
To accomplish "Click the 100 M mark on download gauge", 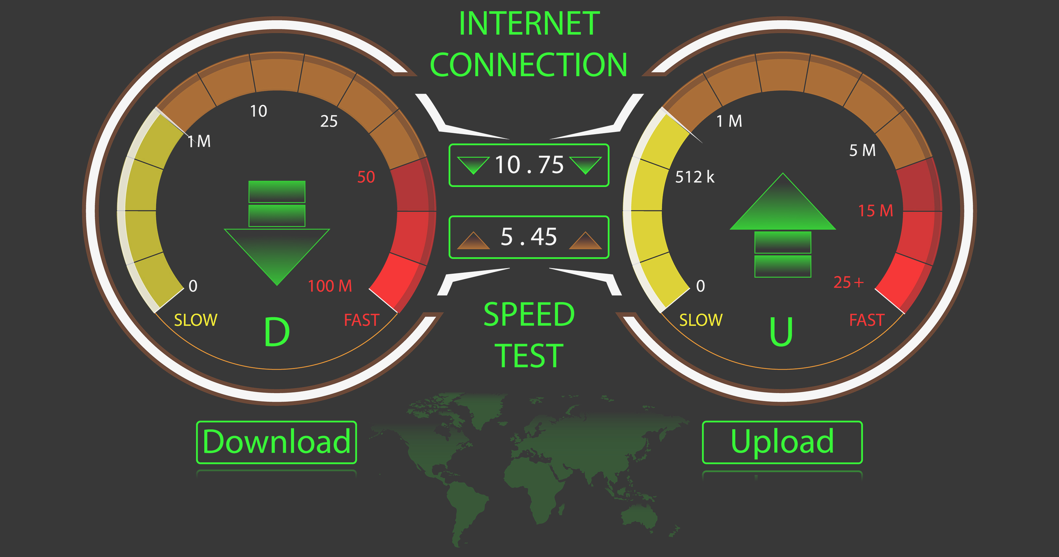I will pyautogui.click(x=330, y=286).
